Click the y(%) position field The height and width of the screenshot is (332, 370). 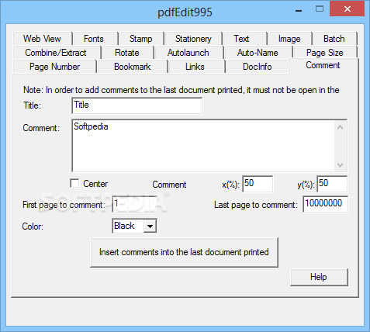tap(332, 184)
